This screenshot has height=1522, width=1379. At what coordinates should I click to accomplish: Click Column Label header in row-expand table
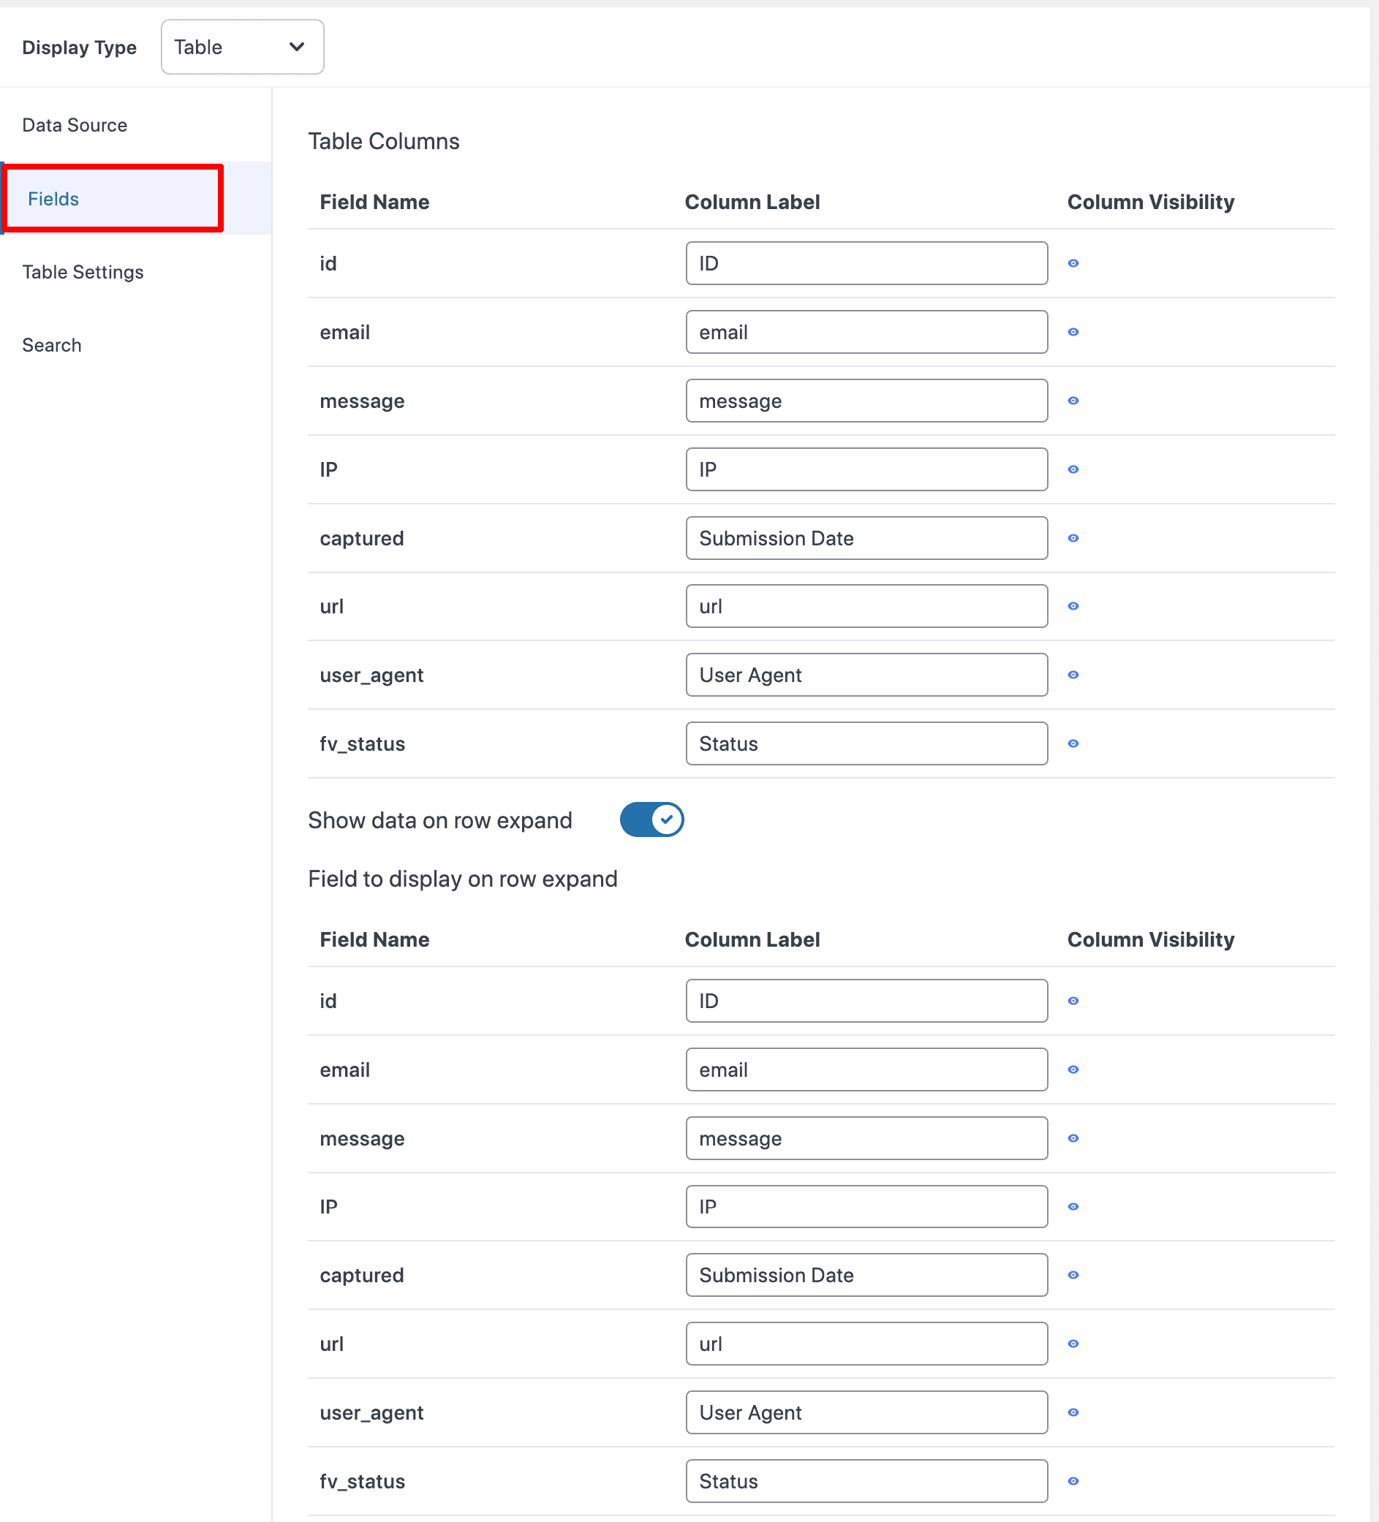tap(752, 939)
